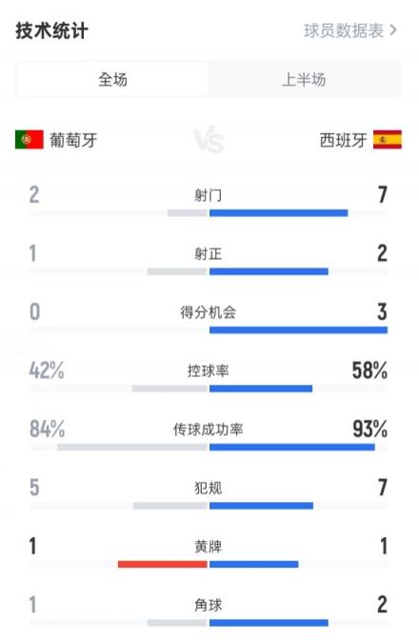Click the 得分机会 full blue bar
Viewport: 419px width, 640px height.
tap(299, 330)
